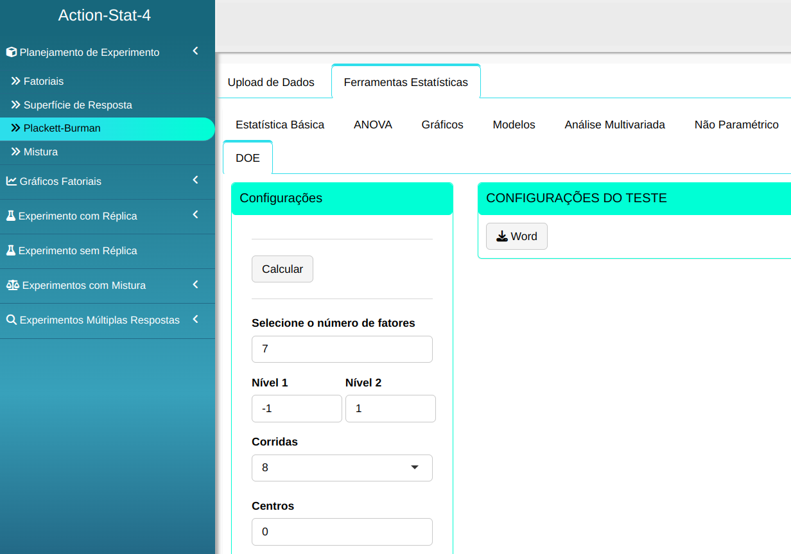Click the magnifier icon for Experimentos Múltiplas Respostas
Screen dimensions: 791x554
pyautogui.click(x=12, y=320)
